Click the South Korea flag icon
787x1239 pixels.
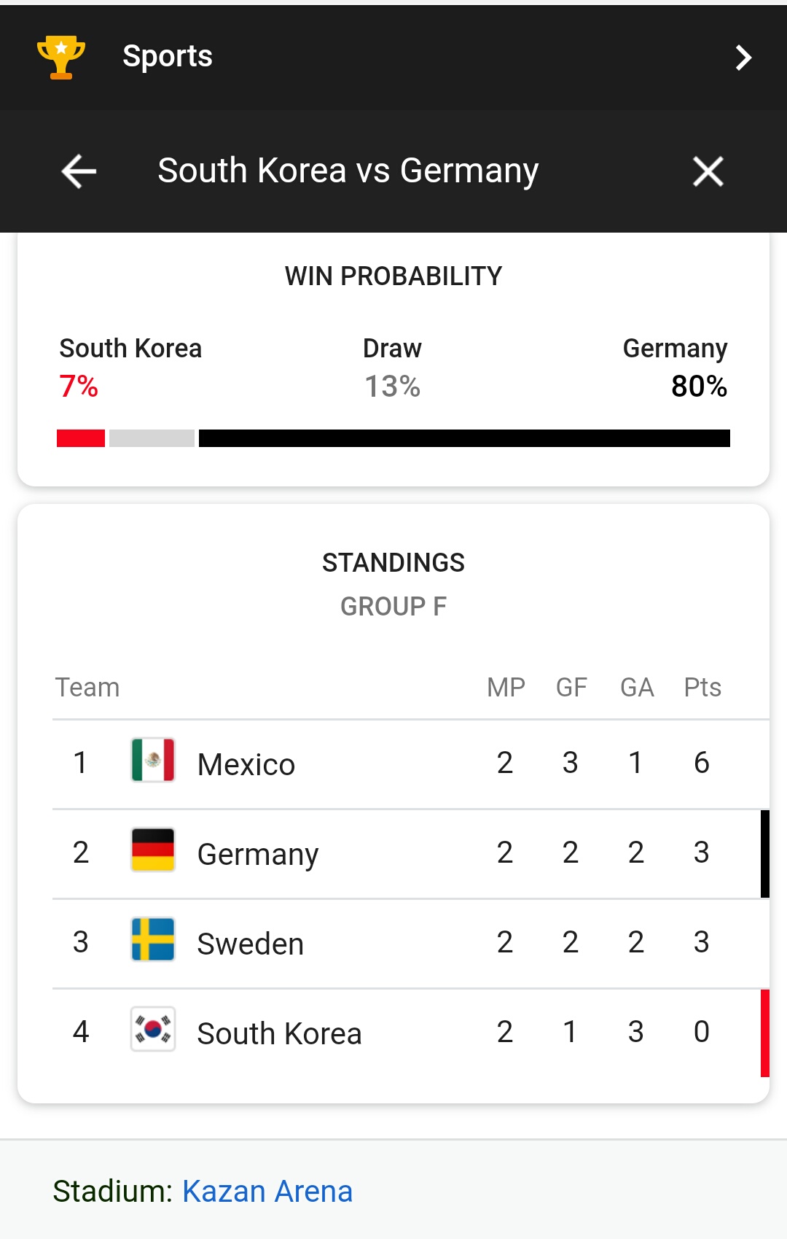click(153, 1029)
